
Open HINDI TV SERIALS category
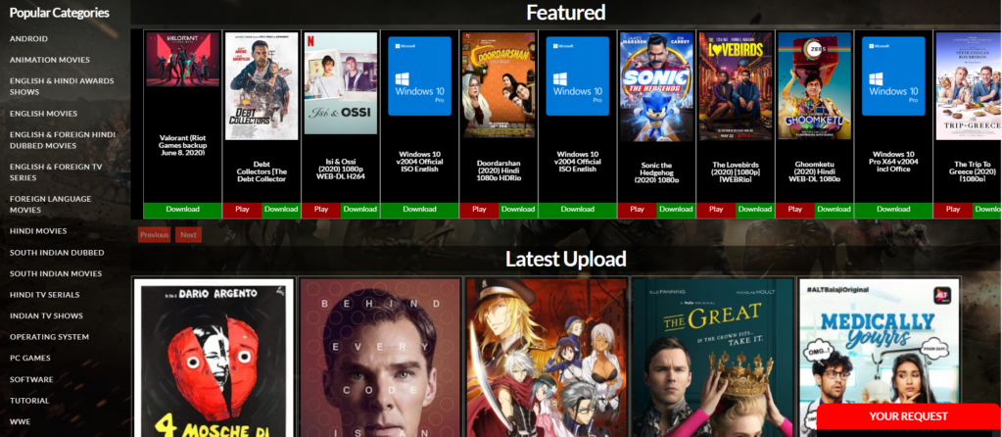tap(45, 295)
